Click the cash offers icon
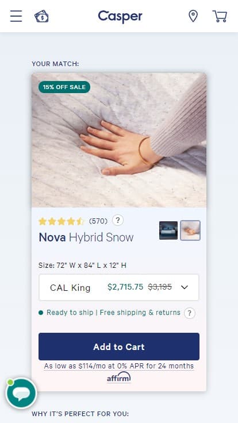 click(x=41, y=16)
